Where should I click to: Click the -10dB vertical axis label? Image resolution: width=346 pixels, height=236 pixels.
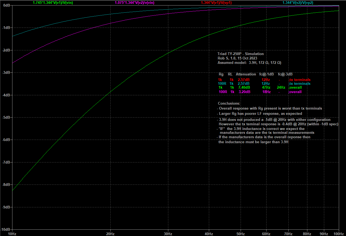click(x=6, y=230)
